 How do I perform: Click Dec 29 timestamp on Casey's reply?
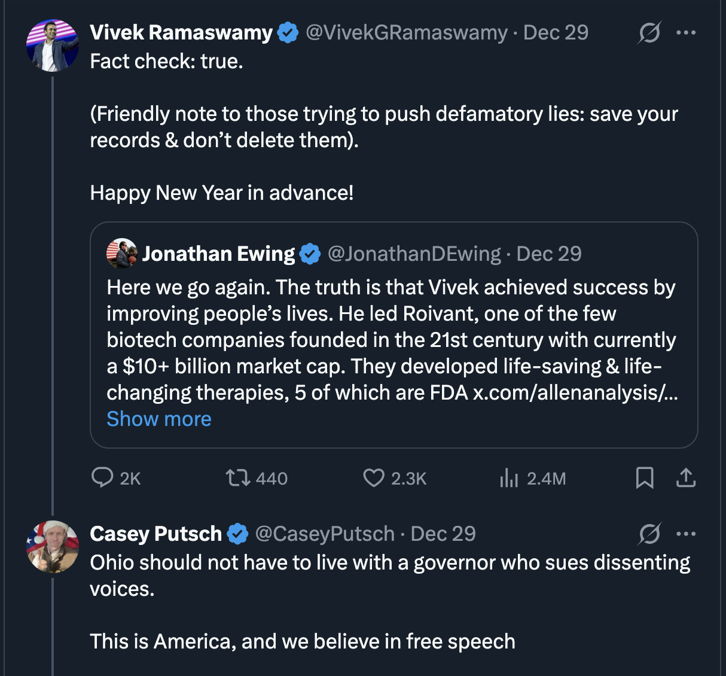point(443,534)
